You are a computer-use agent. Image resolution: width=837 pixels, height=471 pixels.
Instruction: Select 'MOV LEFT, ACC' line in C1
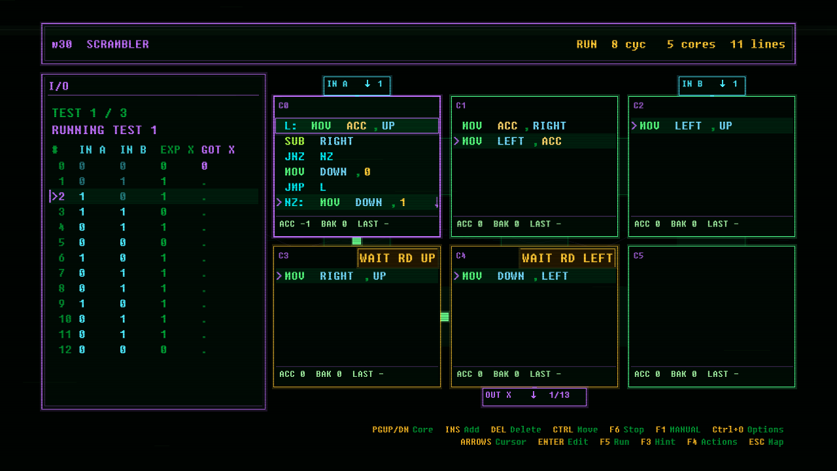coord(534,141)
